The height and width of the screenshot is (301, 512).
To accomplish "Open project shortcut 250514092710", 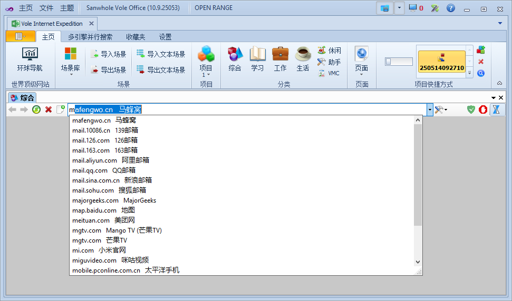I will click(x=441, y=62).
